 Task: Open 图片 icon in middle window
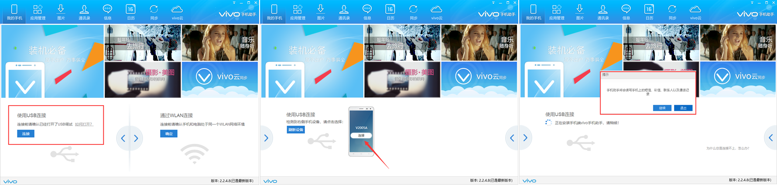[321, 12]
